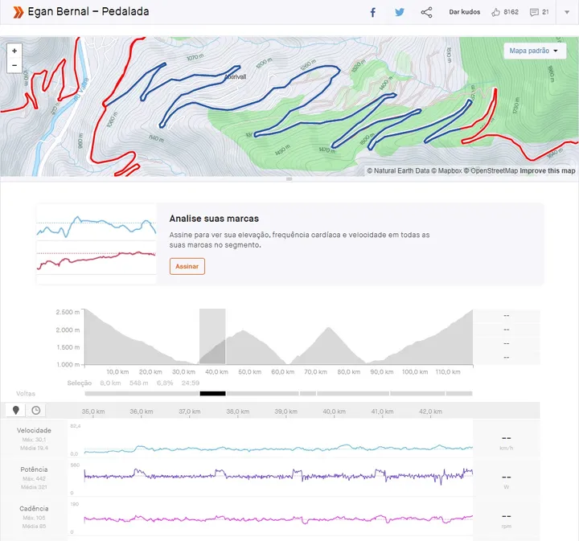Open the comments bubble icon
The height and width of the screenshot is (541, 579).
(x=534, y=12)
